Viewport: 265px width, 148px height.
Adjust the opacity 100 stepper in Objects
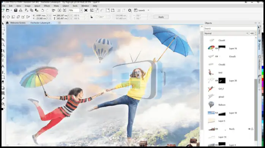(256, 34)
